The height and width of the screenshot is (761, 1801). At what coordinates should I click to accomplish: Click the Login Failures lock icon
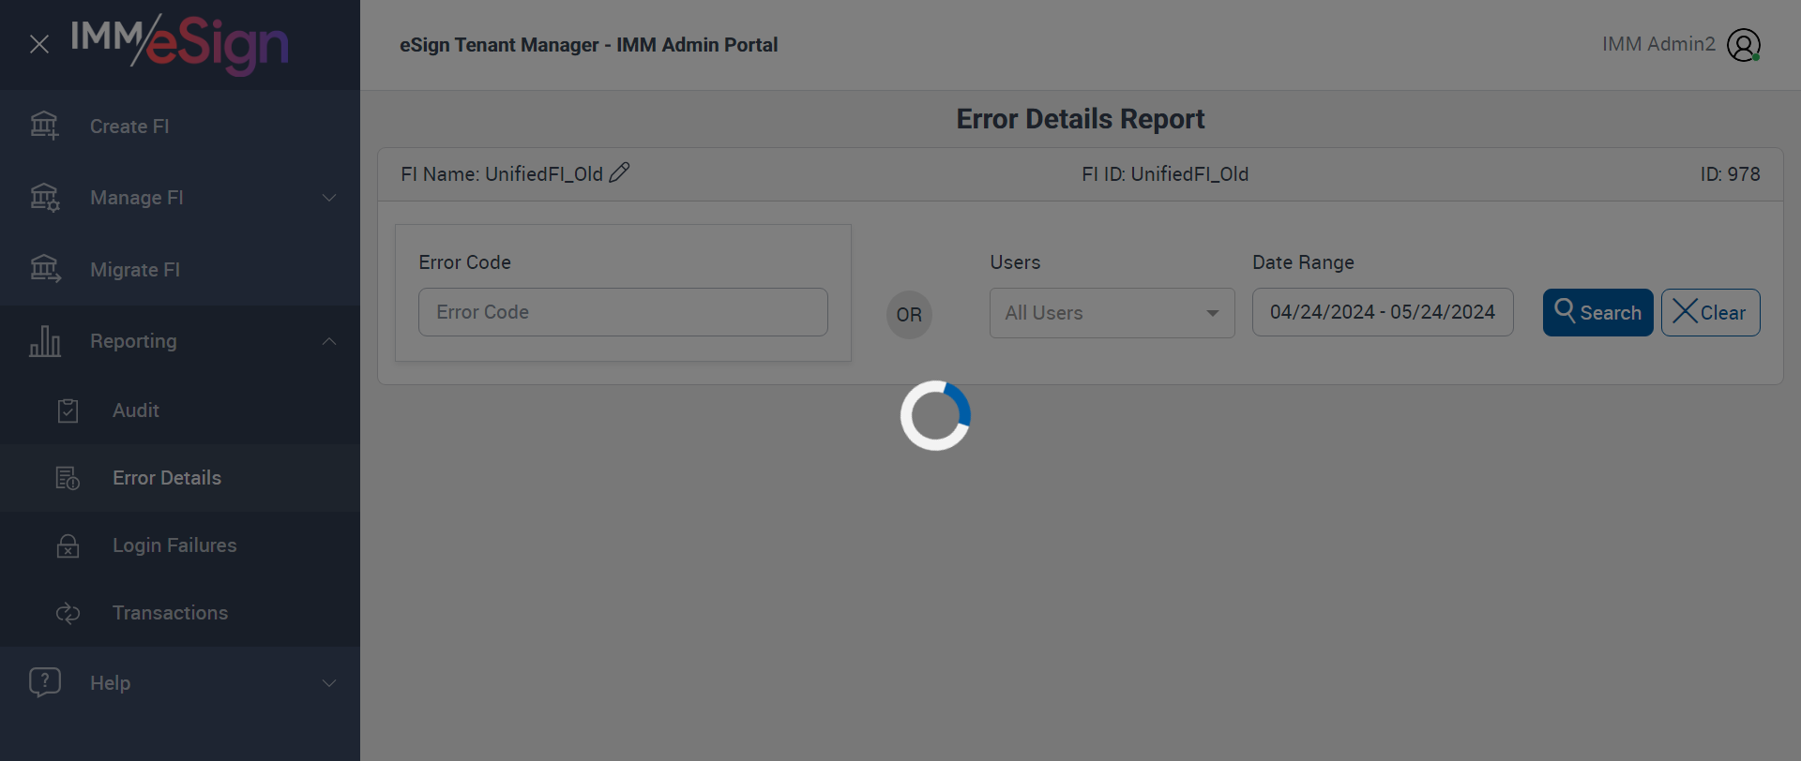pos(68,545)
